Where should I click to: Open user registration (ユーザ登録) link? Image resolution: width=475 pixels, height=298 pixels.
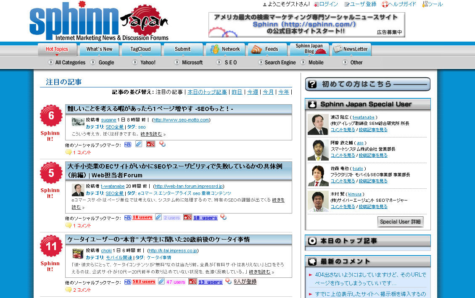361,4
